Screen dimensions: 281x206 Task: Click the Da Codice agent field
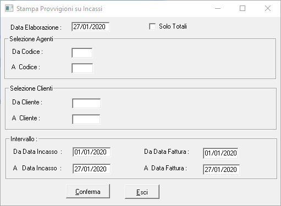point(82,53)
